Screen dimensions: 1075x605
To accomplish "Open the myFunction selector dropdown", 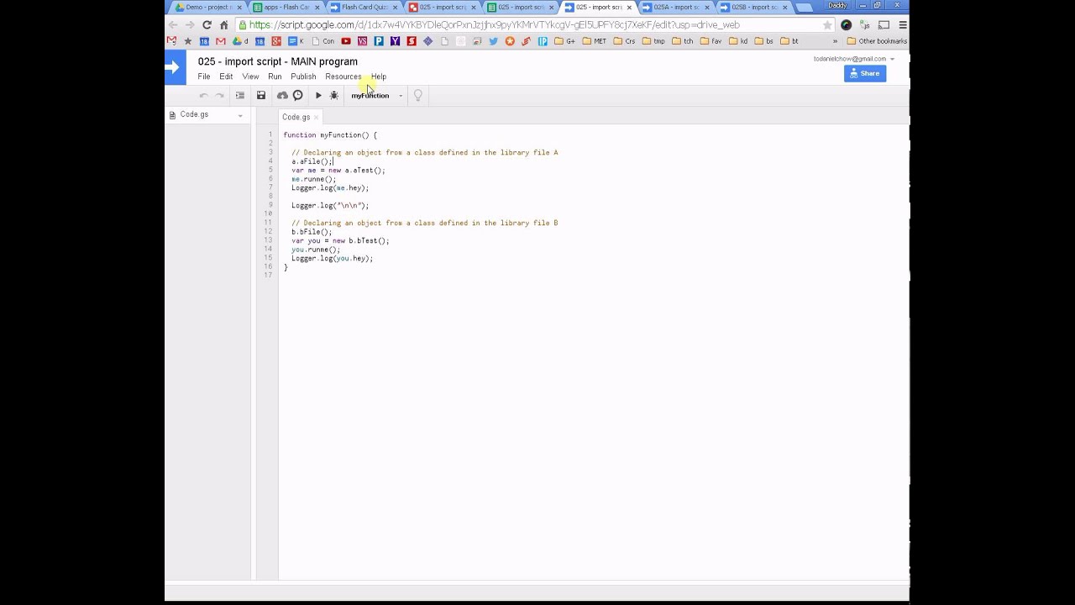I will (x=376, y=96).
